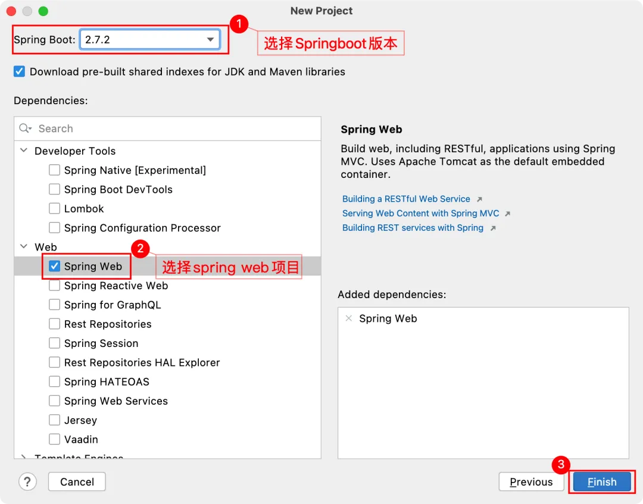This screenshot has height=504, width=643.
Task: Check Spring Reactive Web
Action: [x=55, y=286]
